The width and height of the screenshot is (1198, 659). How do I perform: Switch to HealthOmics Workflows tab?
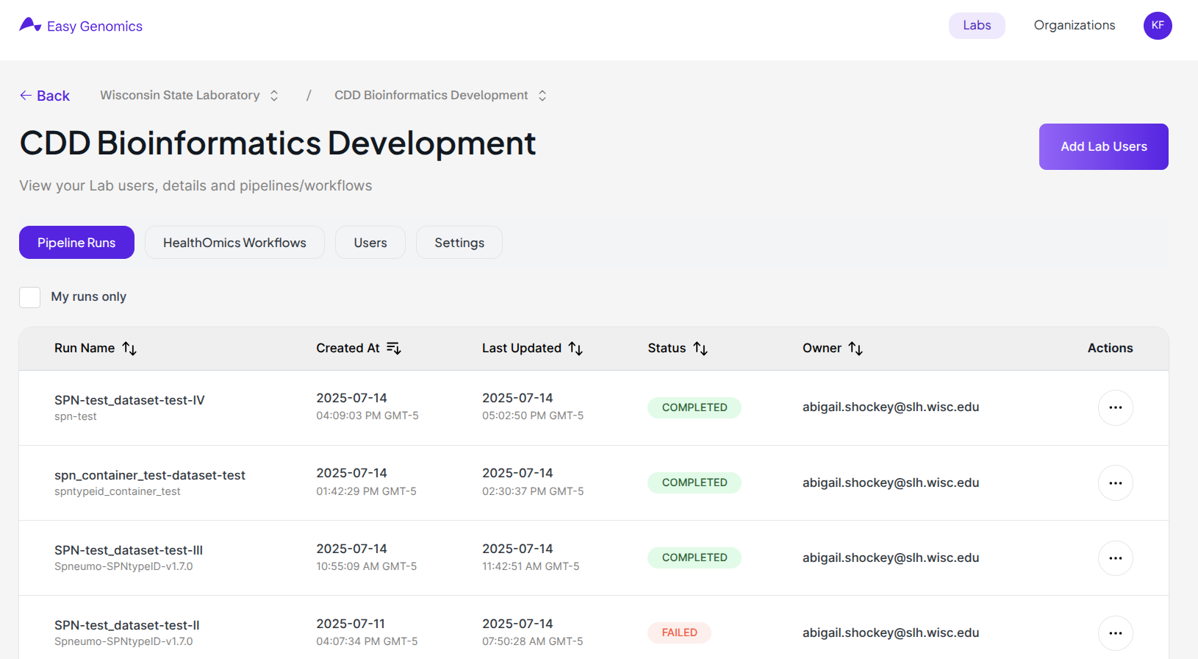coord(234,243)
